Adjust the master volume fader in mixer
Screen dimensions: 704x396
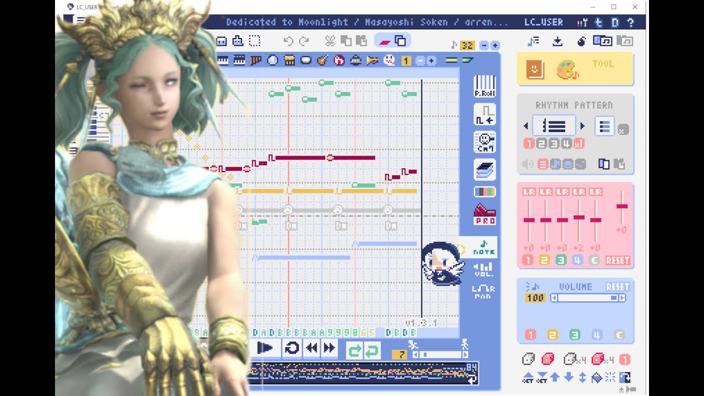(621, 206)
